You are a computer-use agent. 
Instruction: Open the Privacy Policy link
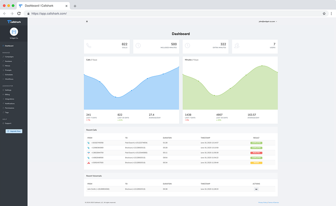pyautogui.click(x=263, y=202)
